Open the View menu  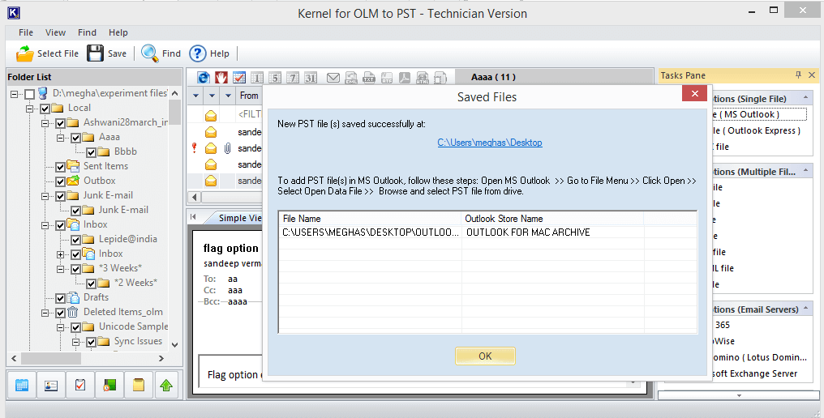tap(55, 32)
